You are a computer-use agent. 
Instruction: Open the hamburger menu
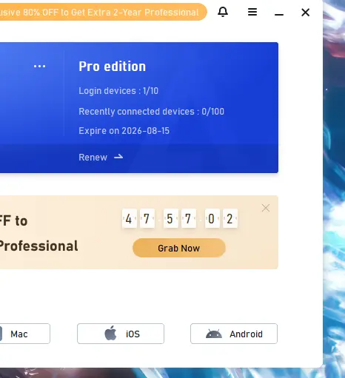coord(252,12)
